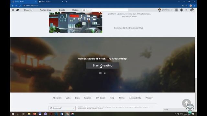Switch to the Create - Roblox tab

(24, 2)
